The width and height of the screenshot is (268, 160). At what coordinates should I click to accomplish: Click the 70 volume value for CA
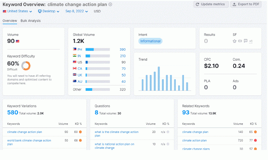[x=124, y=69]
